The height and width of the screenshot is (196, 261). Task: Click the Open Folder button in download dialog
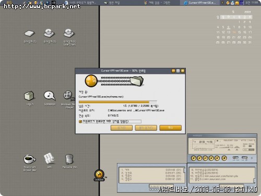click(146, 128)
